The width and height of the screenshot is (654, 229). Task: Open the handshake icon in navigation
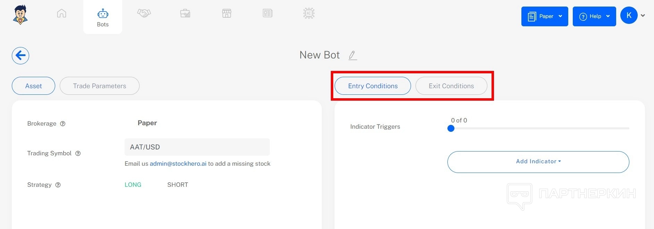click(144, 13)
